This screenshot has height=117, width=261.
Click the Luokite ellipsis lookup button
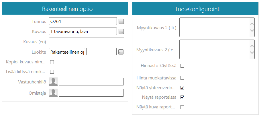point(121,52)
